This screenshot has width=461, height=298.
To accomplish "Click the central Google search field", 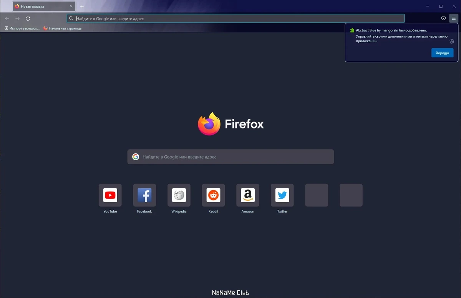I will click(x=230, y=157).
